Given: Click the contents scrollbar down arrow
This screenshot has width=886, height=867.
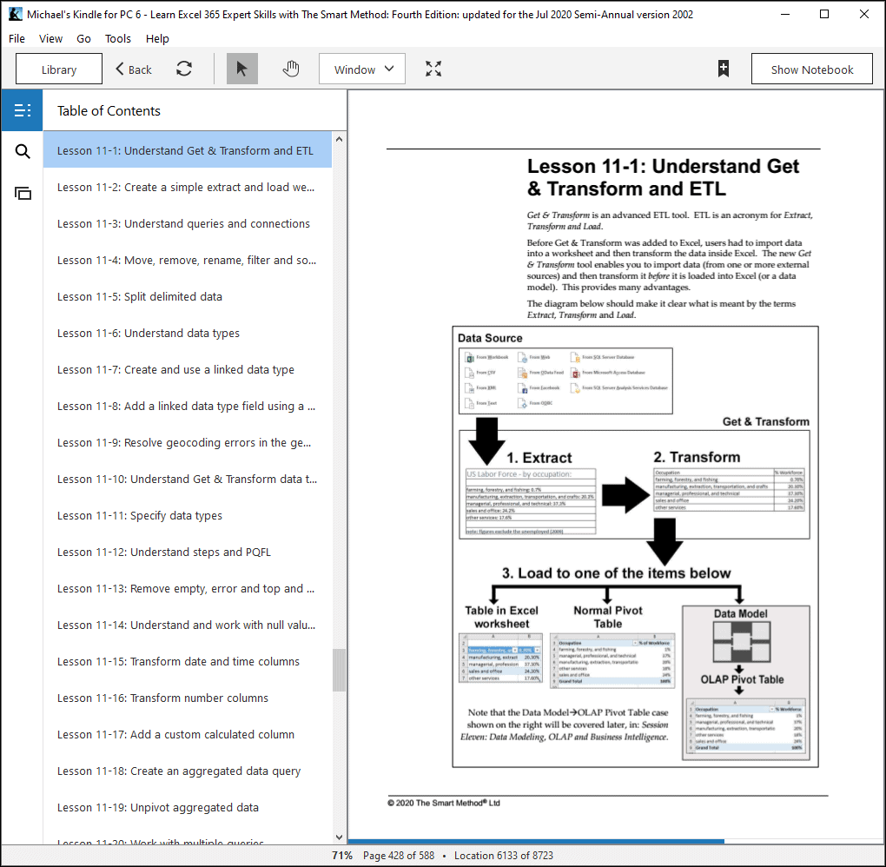Looking at the screenshot, I should tap(339, 837).
